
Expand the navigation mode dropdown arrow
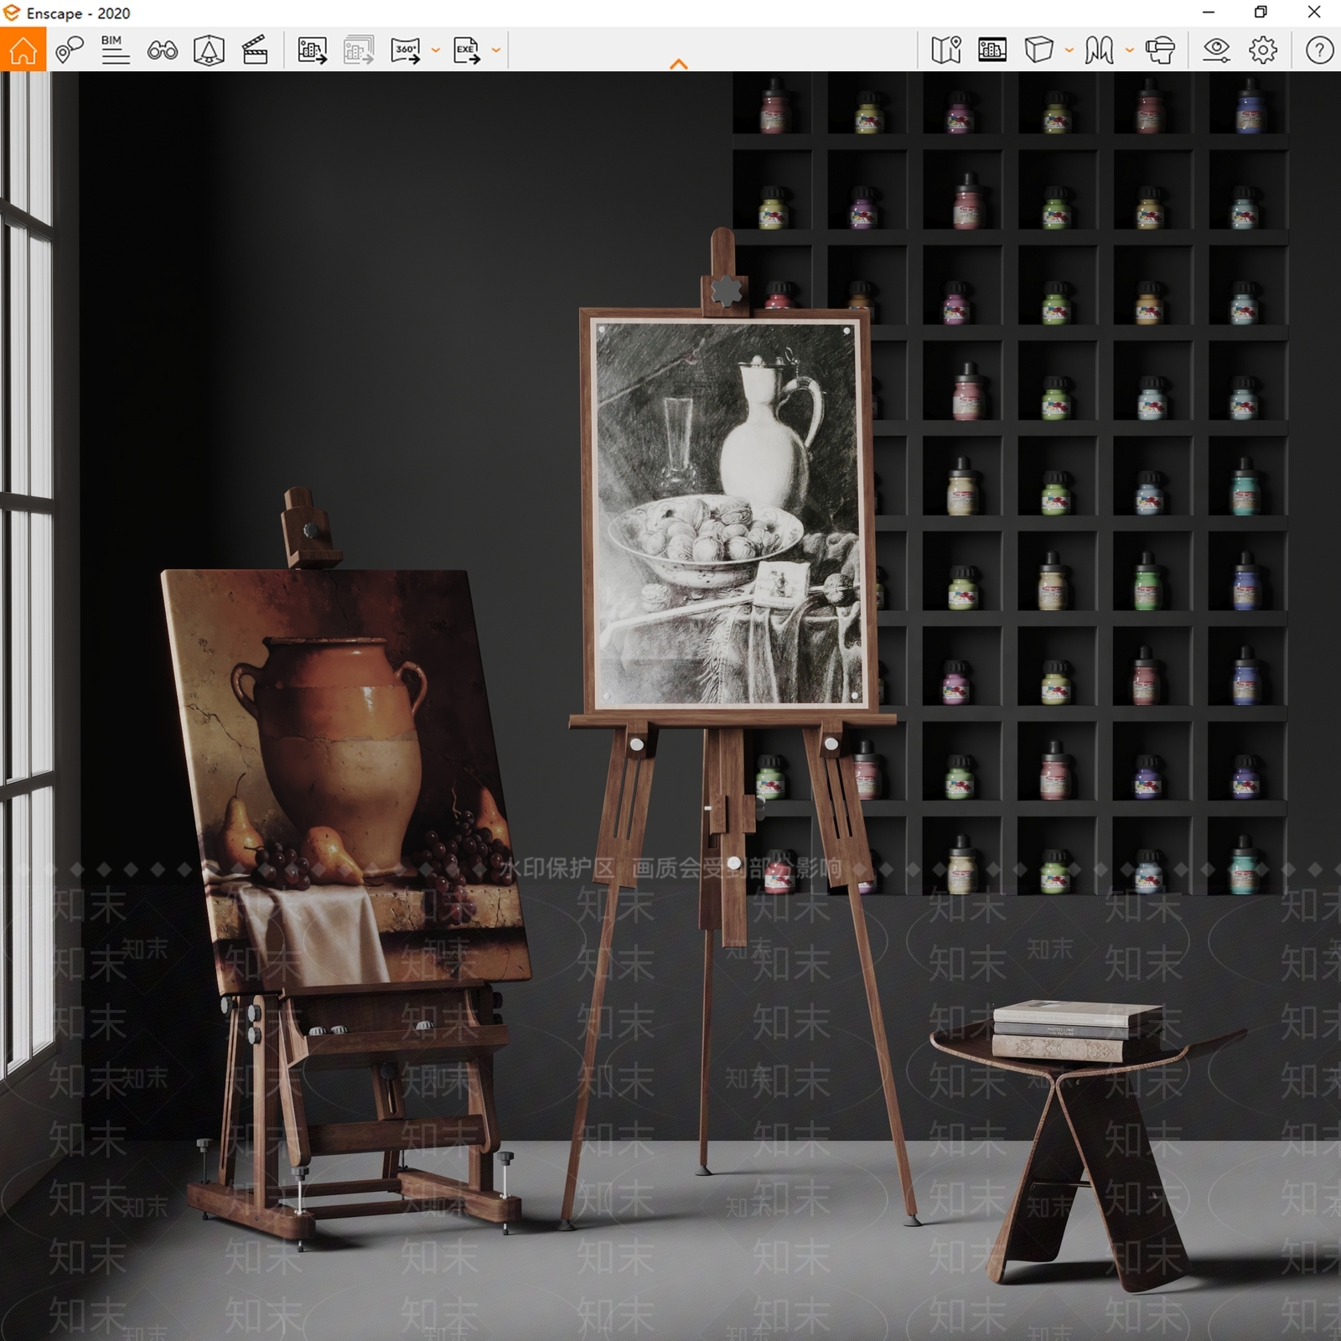pyautogui.click(x=1130, y=50)
